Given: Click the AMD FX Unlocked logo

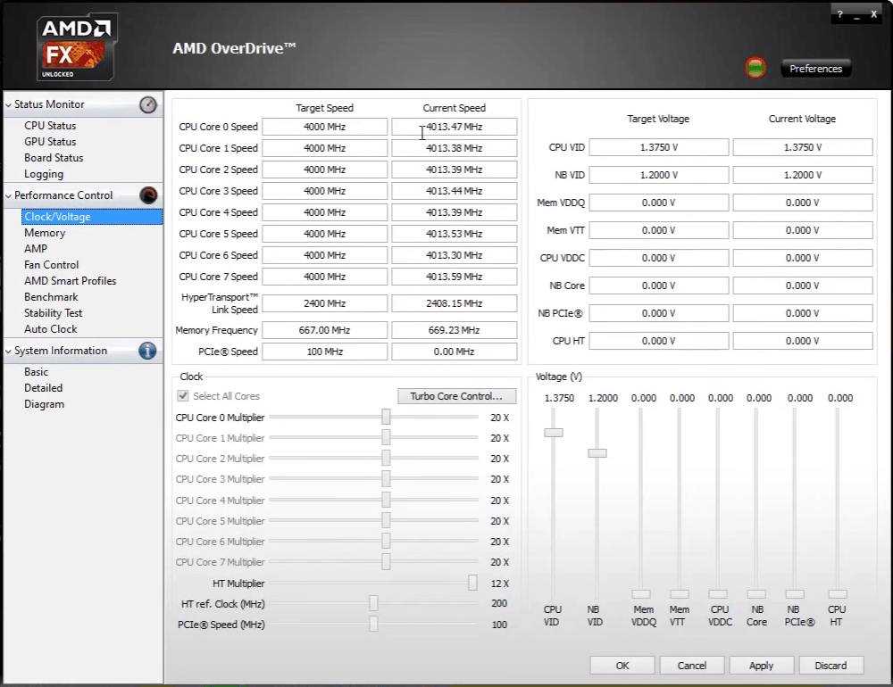Looking at the screenshot, I should [76, 46].
